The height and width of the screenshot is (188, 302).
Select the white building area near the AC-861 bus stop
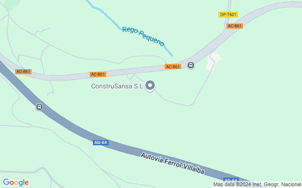[213, 62]
